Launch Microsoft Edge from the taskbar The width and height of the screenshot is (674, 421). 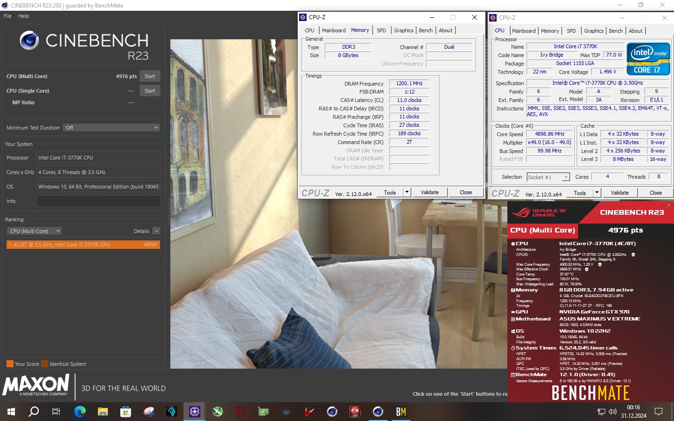[x=80, y=412]
